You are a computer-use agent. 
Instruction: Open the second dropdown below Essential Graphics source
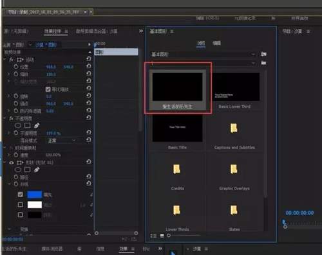tap(203, 63)
